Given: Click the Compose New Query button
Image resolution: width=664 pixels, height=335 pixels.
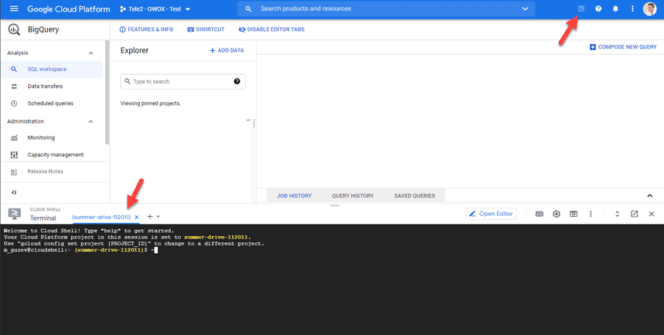Looking at the screenshot, I should (623, 47).
